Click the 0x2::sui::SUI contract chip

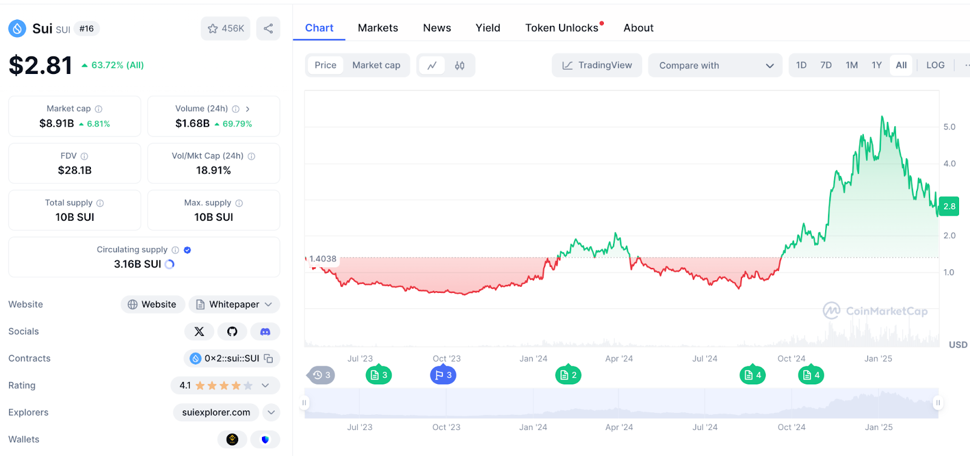coord(232,359)
